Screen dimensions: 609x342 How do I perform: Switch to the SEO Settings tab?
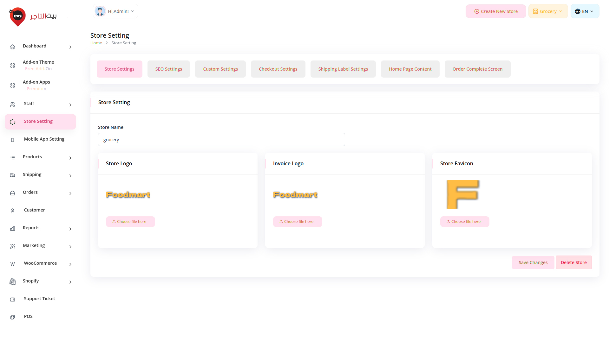pyautogui.click(x=168, y=69)
